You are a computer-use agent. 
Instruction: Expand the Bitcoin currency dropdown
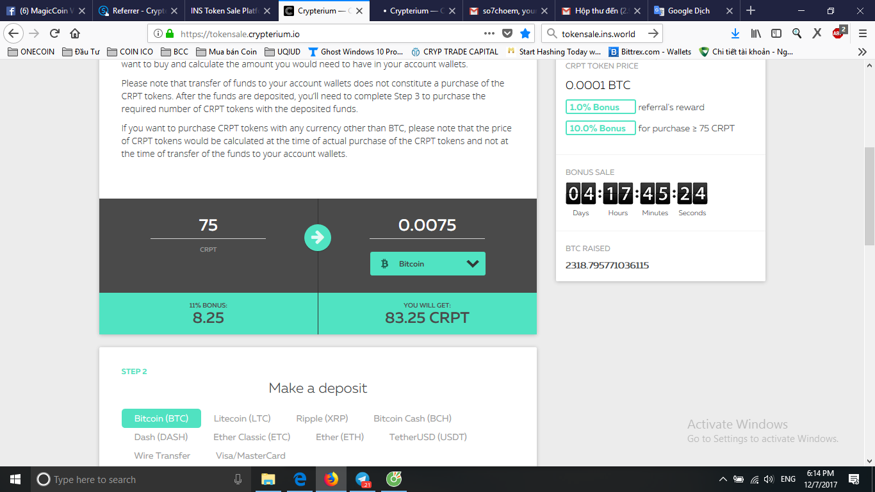(x=428, y=264)
